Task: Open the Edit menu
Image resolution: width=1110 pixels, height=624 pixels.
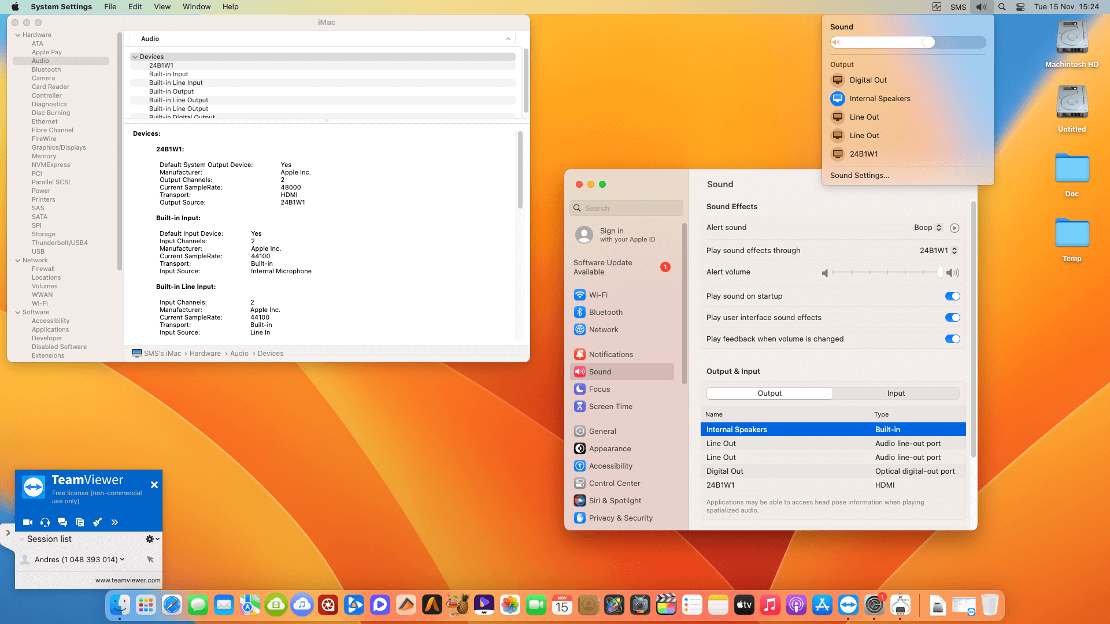Action: [135, 7]
